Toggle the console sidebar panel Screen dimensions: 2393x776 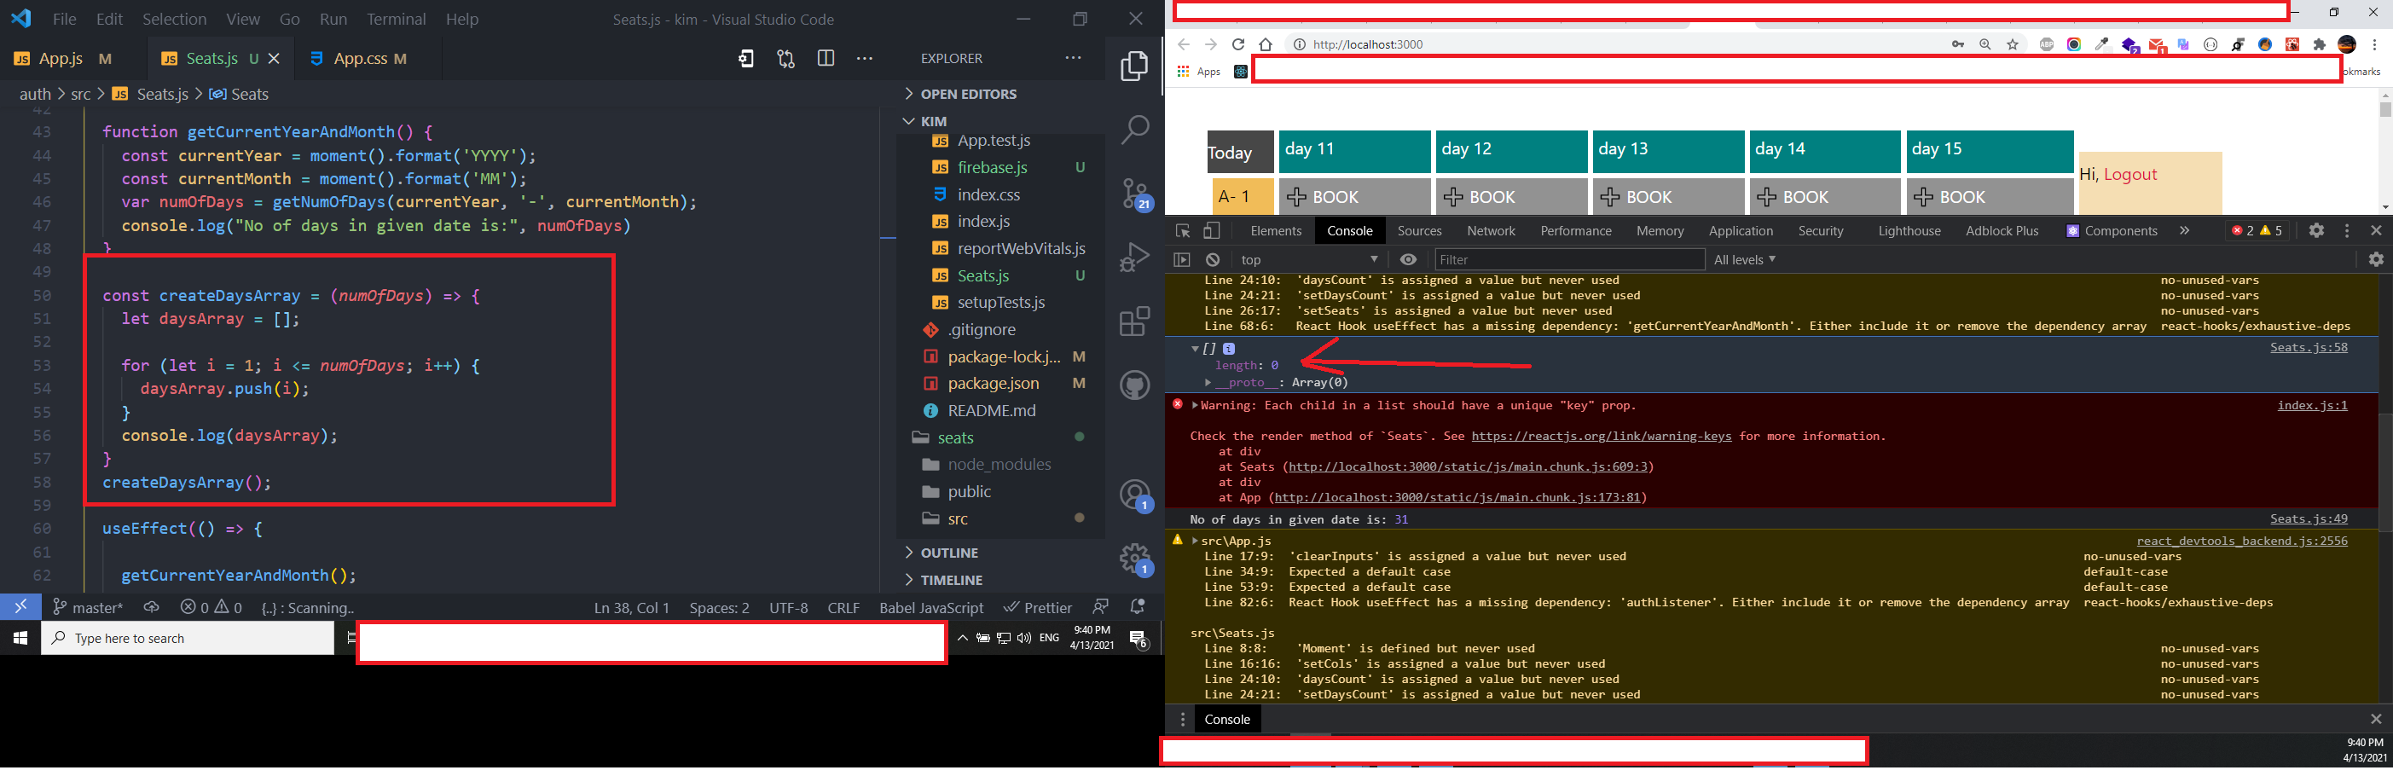pyautogui.click(x=1182, y=260)
